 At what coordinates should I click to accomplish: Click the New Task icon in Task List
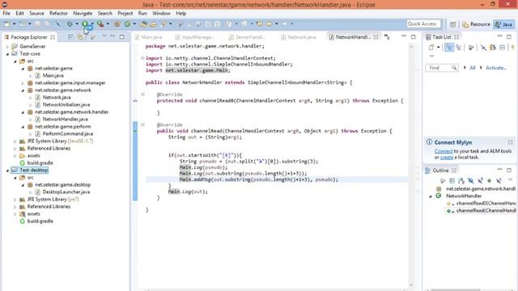[x=431, y=48]
